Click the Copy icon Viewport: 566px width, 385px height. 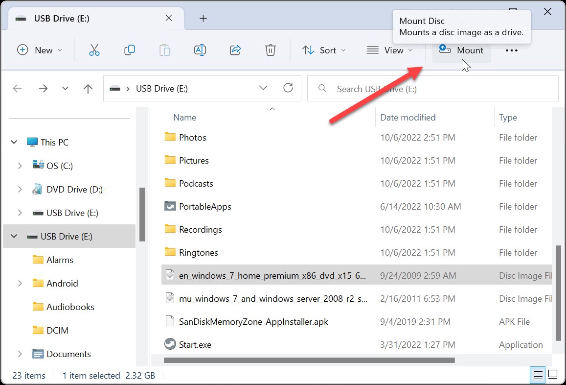pyautogui.click(x=130, y=50)
